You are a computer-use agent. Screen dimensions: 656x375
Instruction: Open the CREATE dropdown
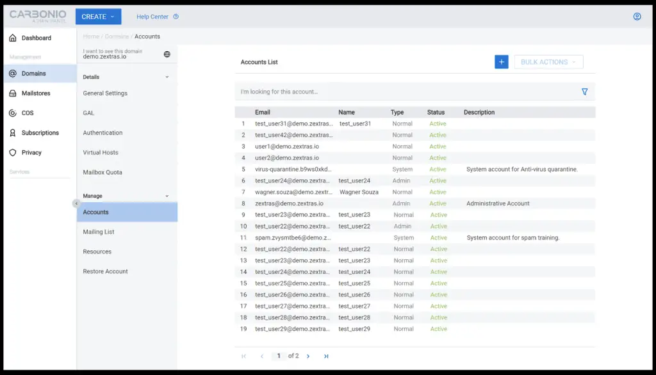point(98,17)
